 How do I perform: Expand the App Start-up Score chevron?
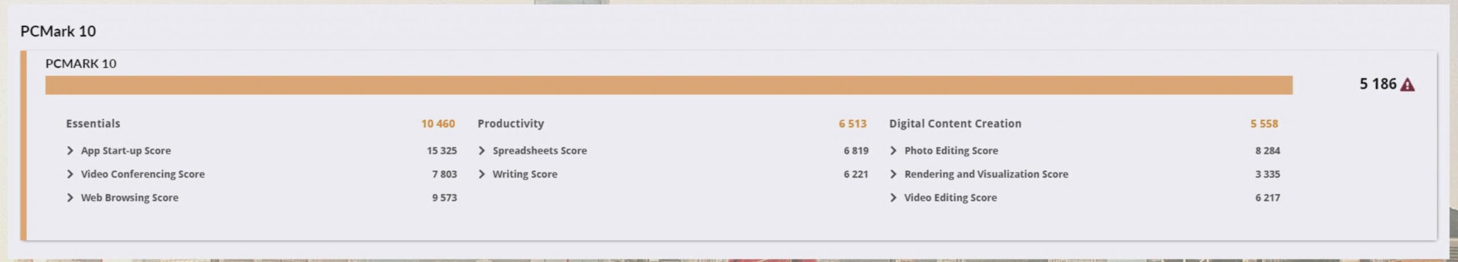coord(70,150)
